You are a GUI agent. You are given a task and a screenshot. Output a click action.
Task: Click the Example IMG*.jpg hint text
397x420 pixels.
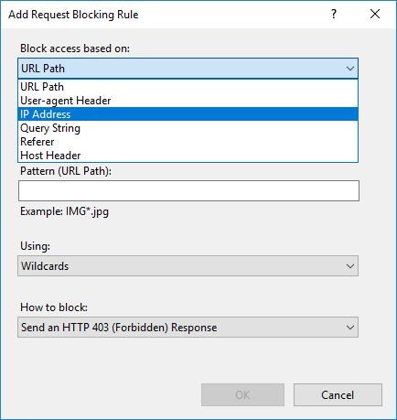click(x=64, y=211)
